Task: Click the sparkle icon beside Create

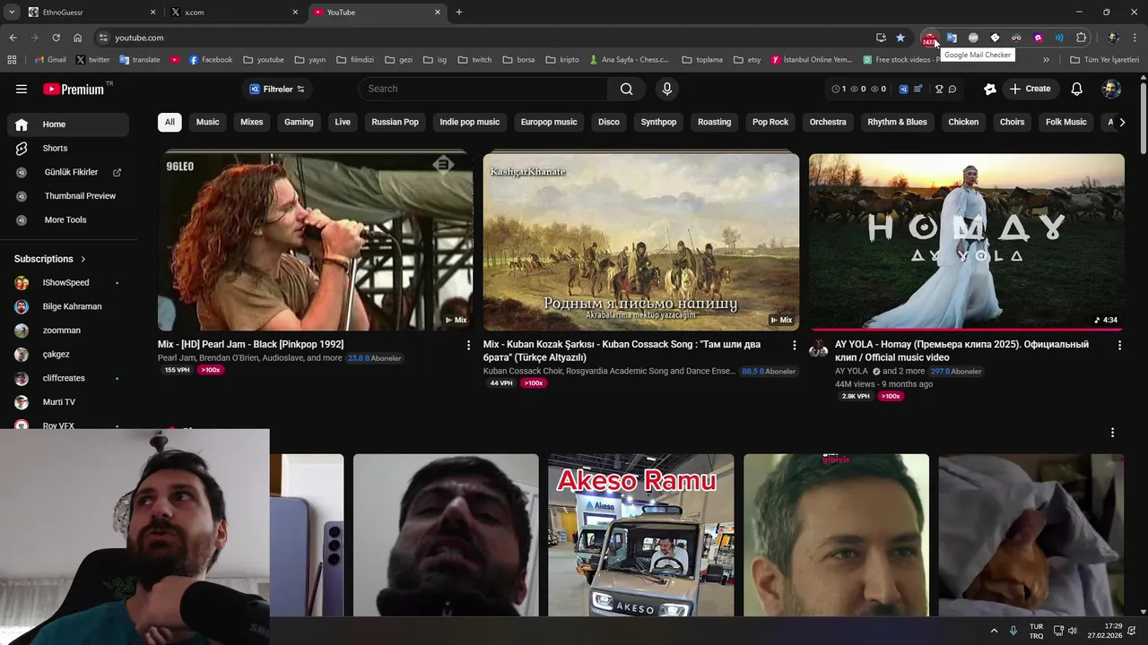Action: pos(990,89)
